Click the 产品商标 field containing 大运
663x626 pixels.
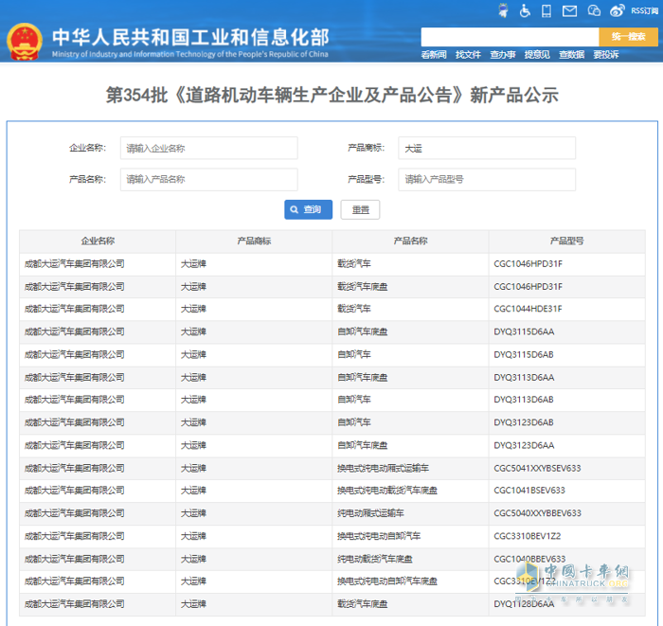click(x=487, y=148)
